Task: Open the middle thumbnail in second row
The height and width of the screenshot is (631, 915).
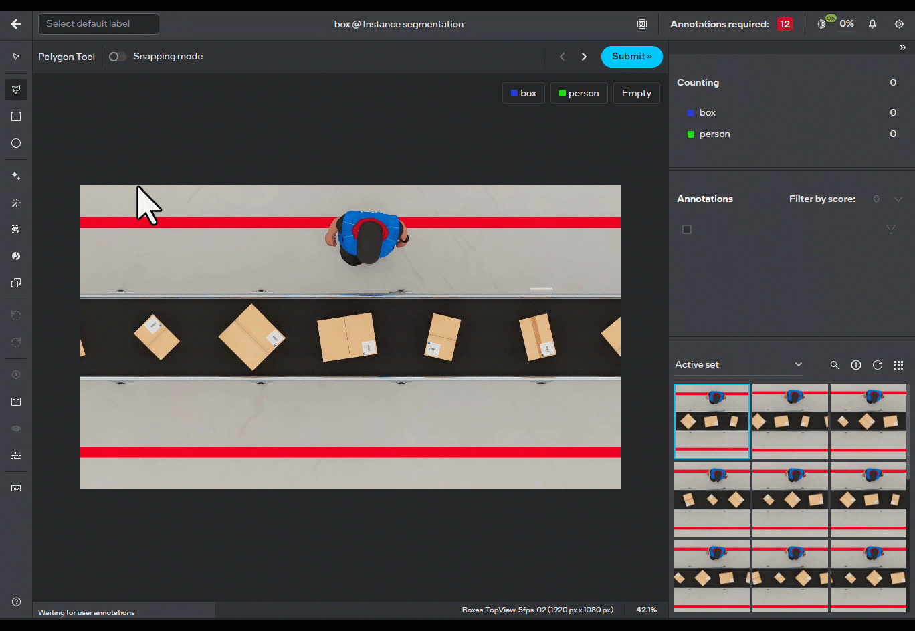Action: pos(790,499)
